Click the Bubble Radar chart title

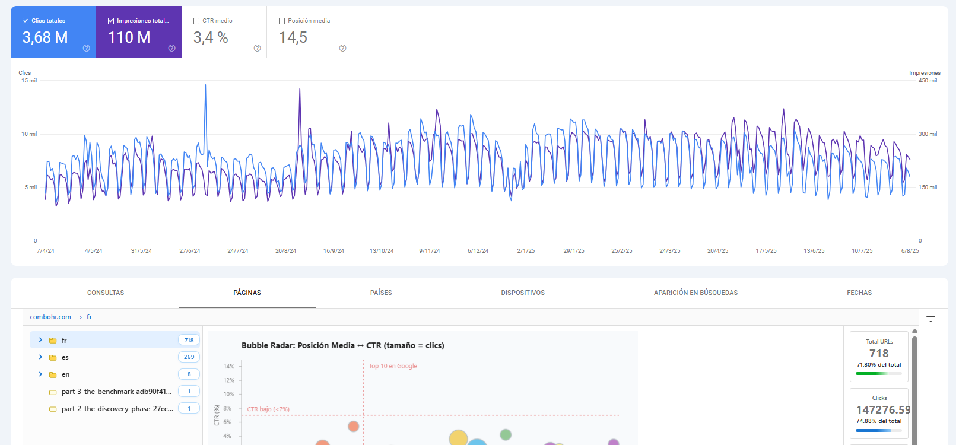coord(343,345)
